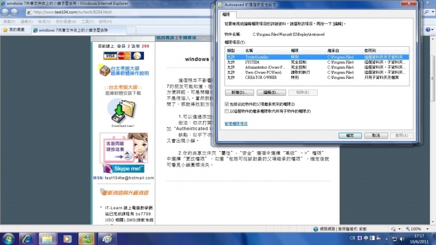Open the Windows Start menu orb
Image resolution: width=436 pixels, height=245 pixels.
pos(8,239)
